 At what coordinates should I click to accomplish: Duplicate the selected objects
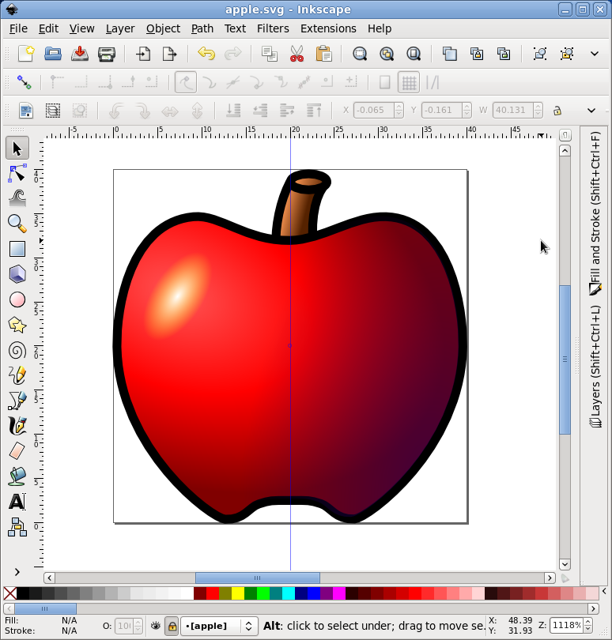point(450,54)
